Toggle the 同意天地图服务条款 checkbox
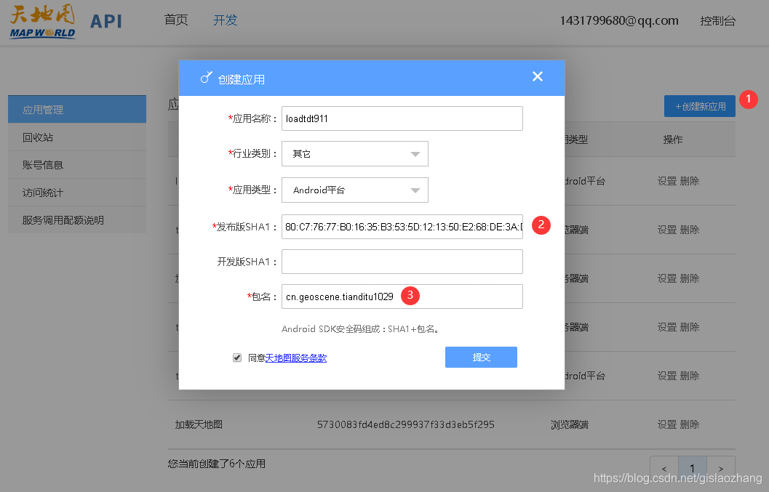The image size is (769, 492). [x=237, y=358]
